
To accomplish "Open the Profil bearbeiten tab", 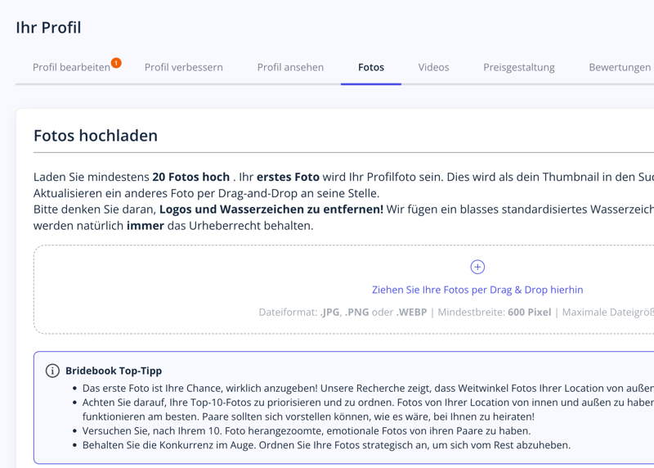I will pyautogui.click(x=71, y=67).
